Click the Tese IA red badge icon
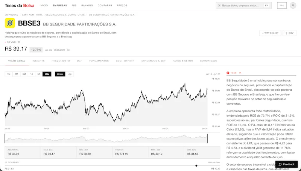The image size is (301, 171). (228, 73)
